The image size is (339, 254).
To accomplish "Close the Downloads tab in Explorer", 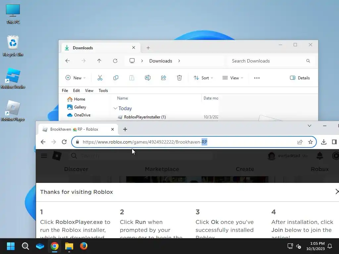I will pos(134,48).
